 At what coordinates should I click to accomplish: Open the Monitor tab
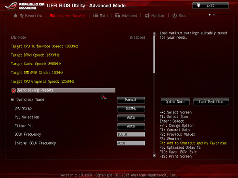point(155,15)
